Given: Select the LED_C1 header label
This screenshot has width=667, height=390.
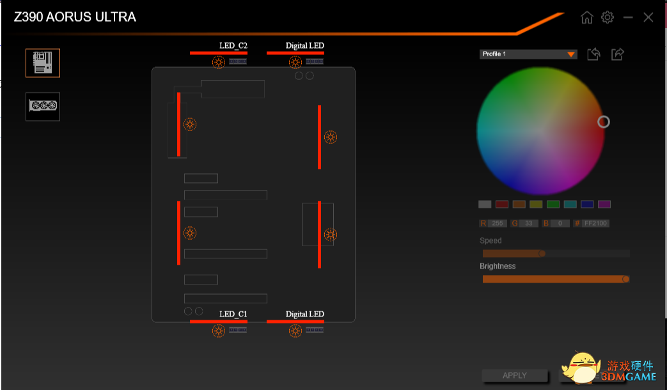Looking at the screenshot, I should [233, 314].
